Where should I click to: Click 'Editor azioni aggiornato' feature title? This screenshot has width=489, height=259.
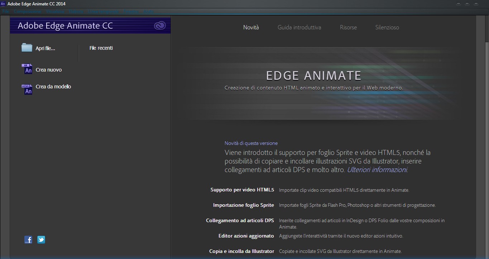pos(246,236)
